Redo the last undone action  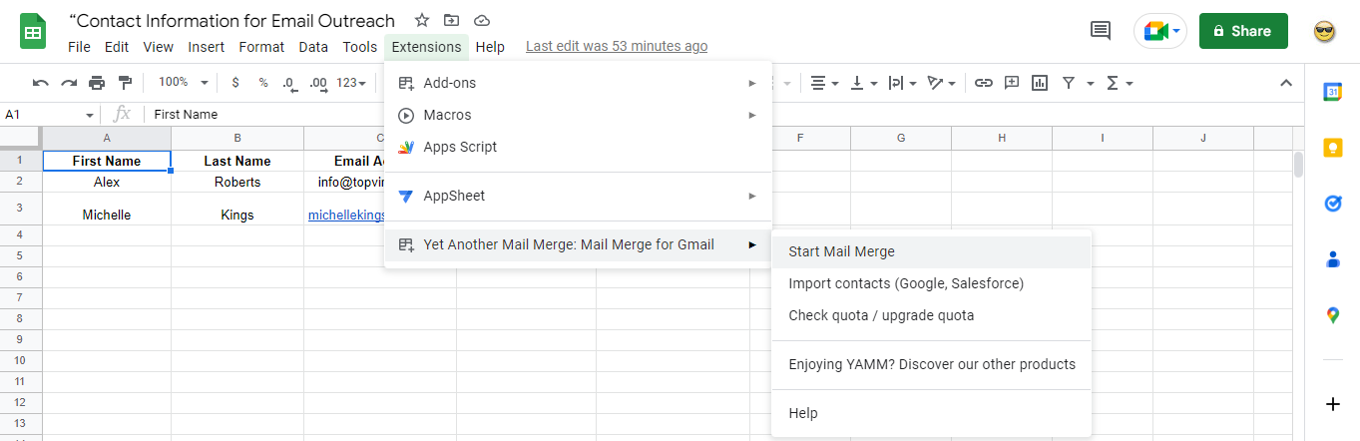[69, 83]
